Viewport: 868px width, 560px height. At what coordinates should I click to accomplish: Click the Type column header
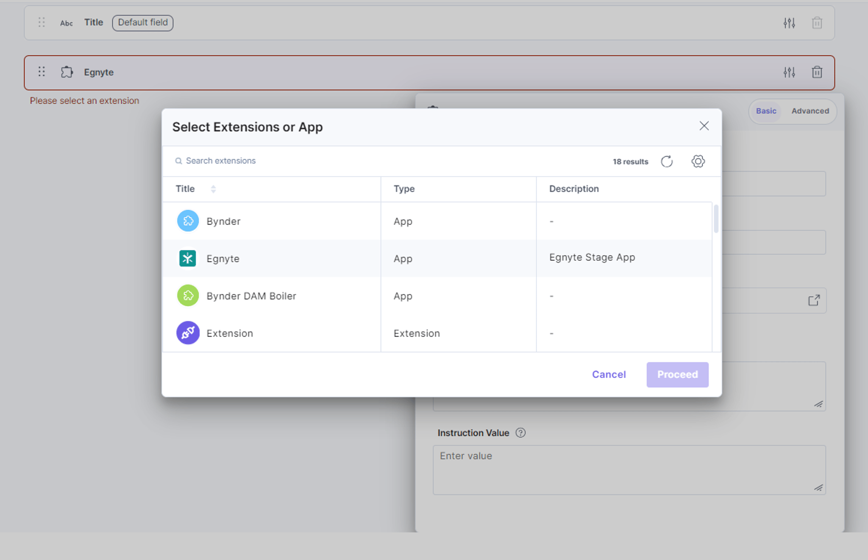[404, 189]
